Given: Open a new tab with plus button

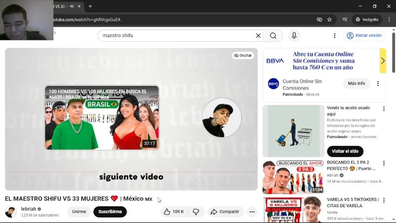Looking at the screenshot, I should pyautogui.click(x=90, y=6).
